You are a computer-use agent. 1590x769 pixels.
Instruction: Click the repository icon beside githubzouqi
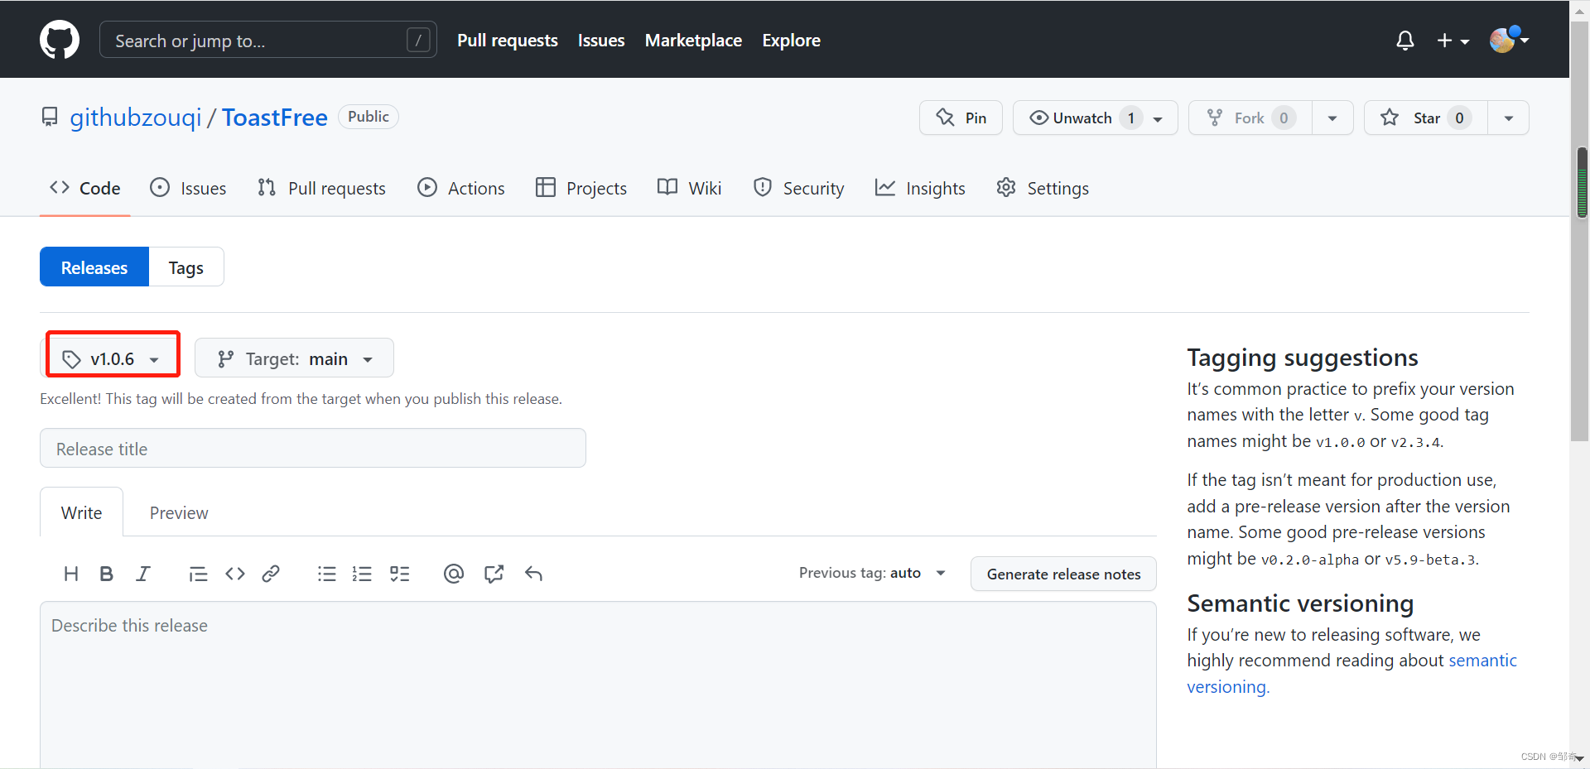(50, 118)
